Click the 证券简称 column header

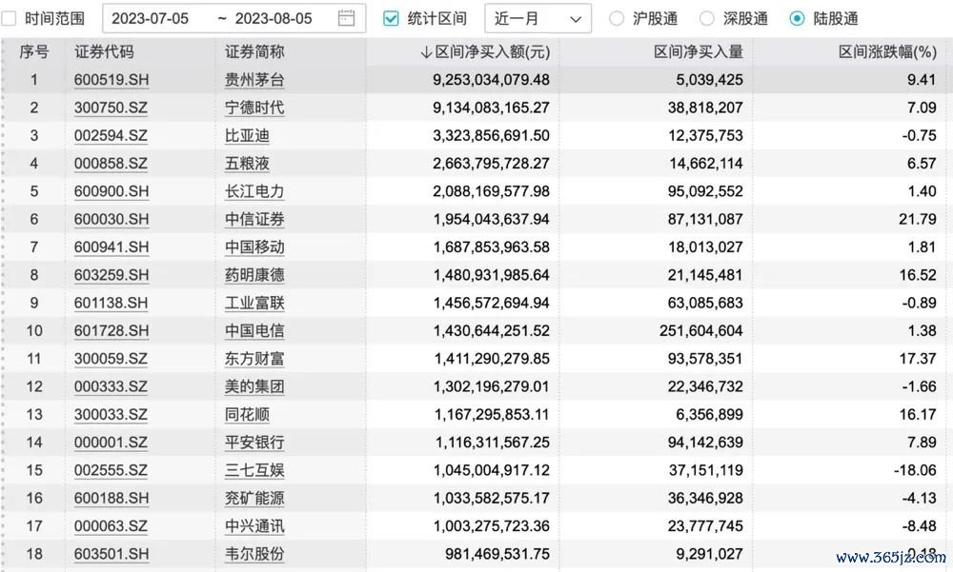254,52
